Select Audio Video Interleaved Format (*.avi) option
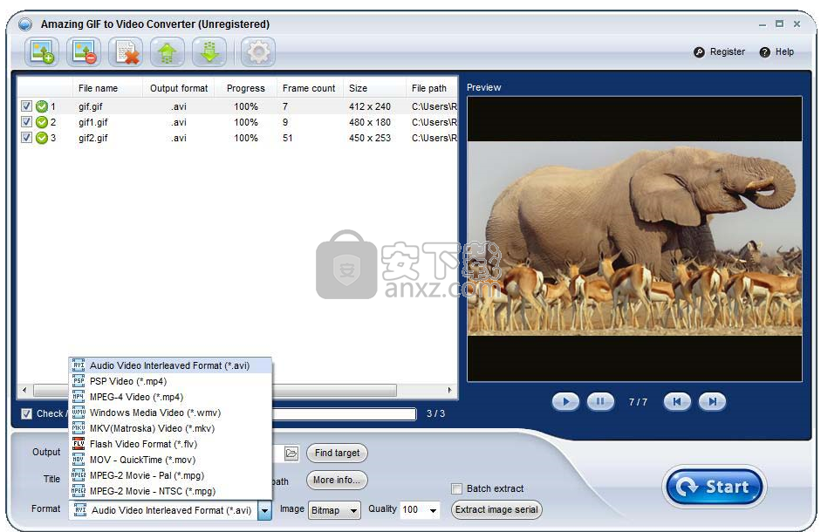The width and height of the screenshot is (821, 532). pyautogui.click(x=170, y=365)
